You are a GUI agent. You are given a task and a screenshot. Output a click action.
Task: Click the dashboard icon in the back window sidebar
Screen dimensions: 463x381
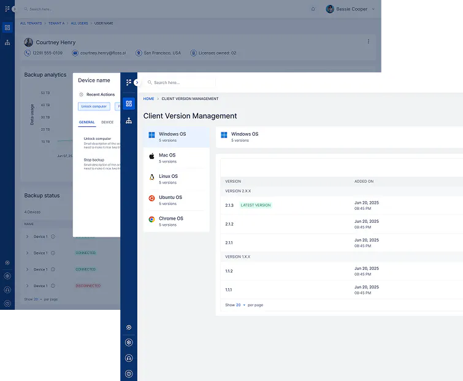[x=7, y=28]
